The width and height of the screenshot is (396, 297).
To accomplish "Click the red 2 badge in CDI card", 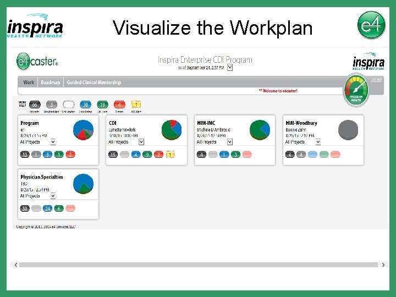I will coord(158,155).
